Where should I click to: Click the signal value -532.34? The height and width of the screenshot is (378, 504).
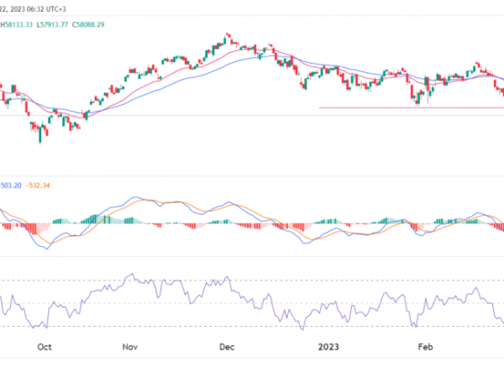pos(38,186)
